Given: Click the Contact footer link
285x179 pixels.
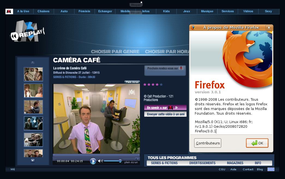Looking at the screenshot, I should coord(248,169).
